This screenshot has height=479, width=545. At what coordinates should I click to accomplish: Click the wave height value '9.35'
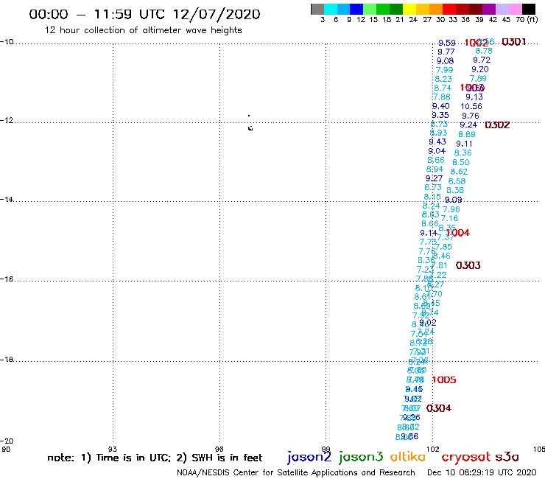440,115
